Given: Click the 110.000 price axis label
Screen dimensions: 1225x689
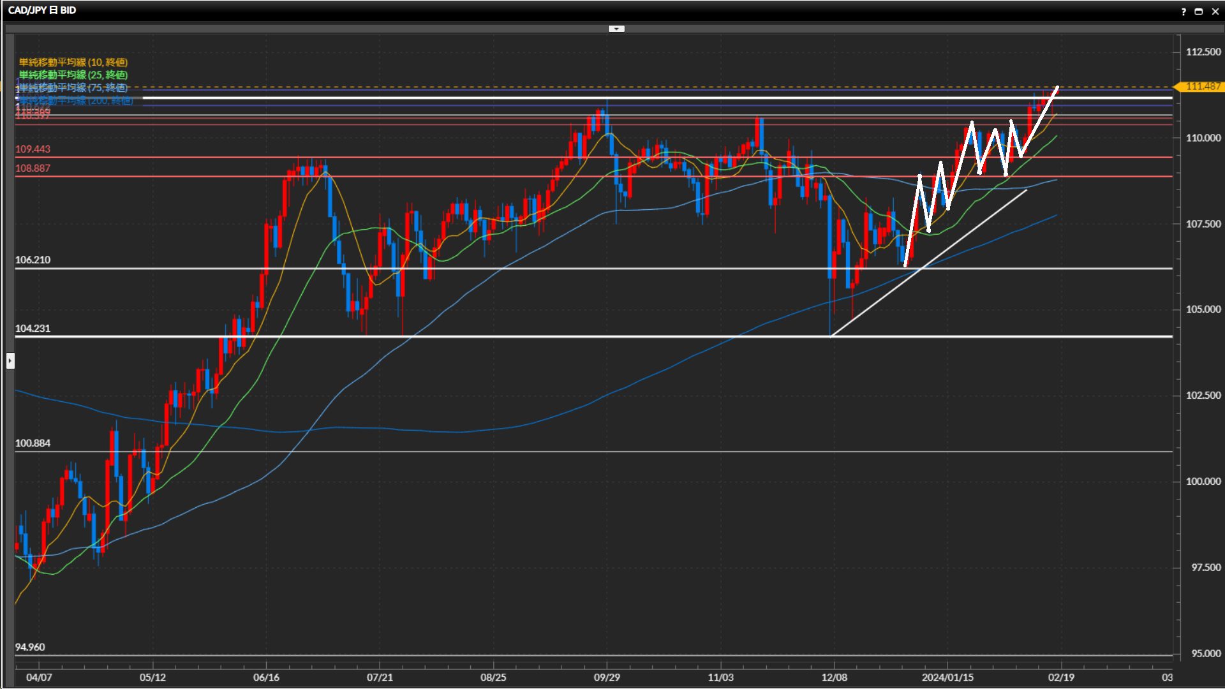Looking at the screenshot, I should tap(1203, 138).
